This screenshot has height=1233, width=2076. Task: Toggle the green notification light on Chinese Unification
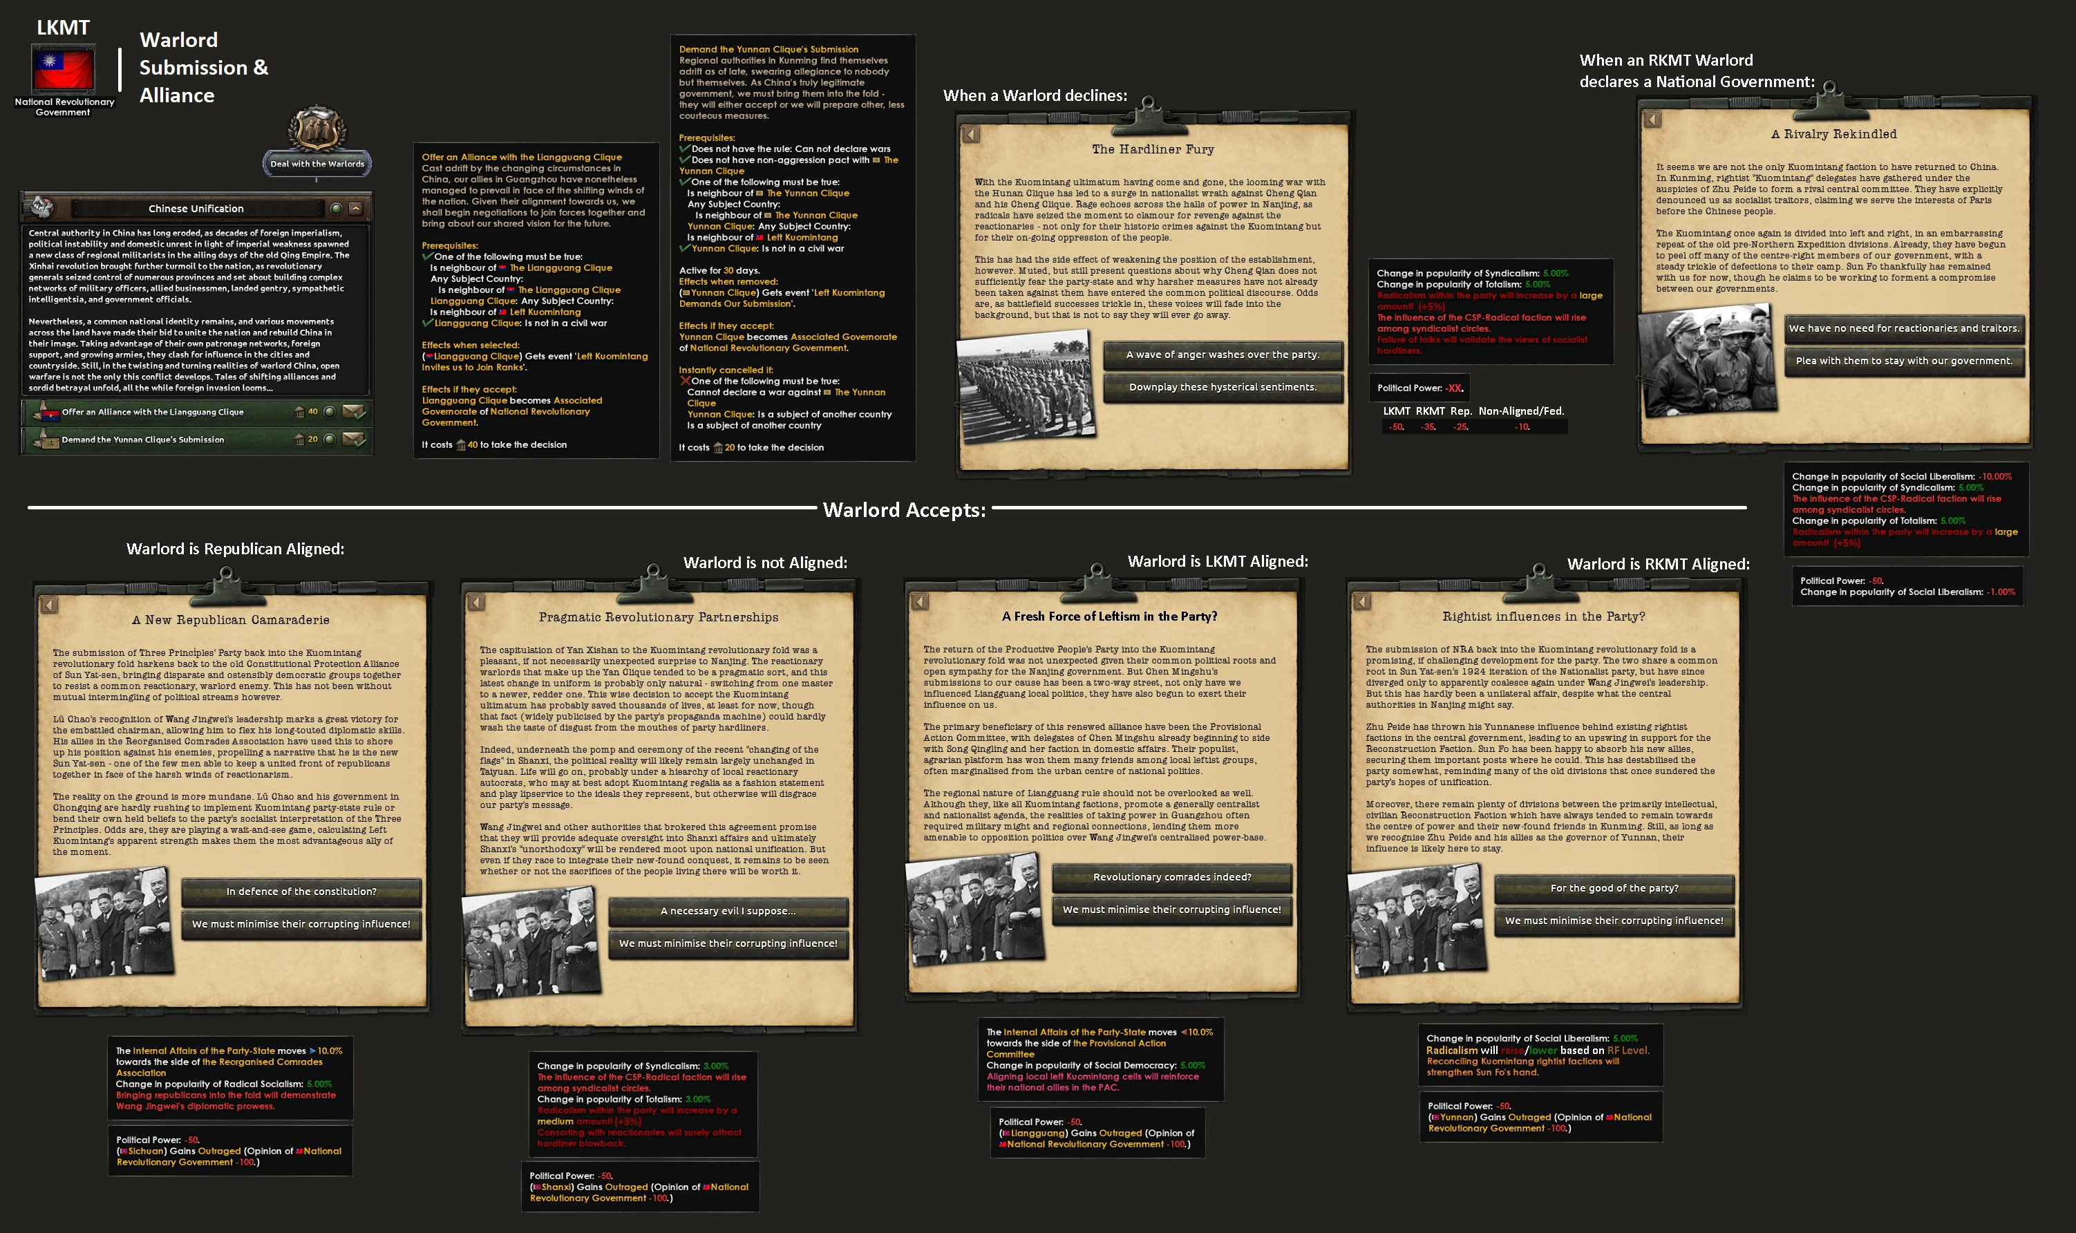tap(336, 209)
